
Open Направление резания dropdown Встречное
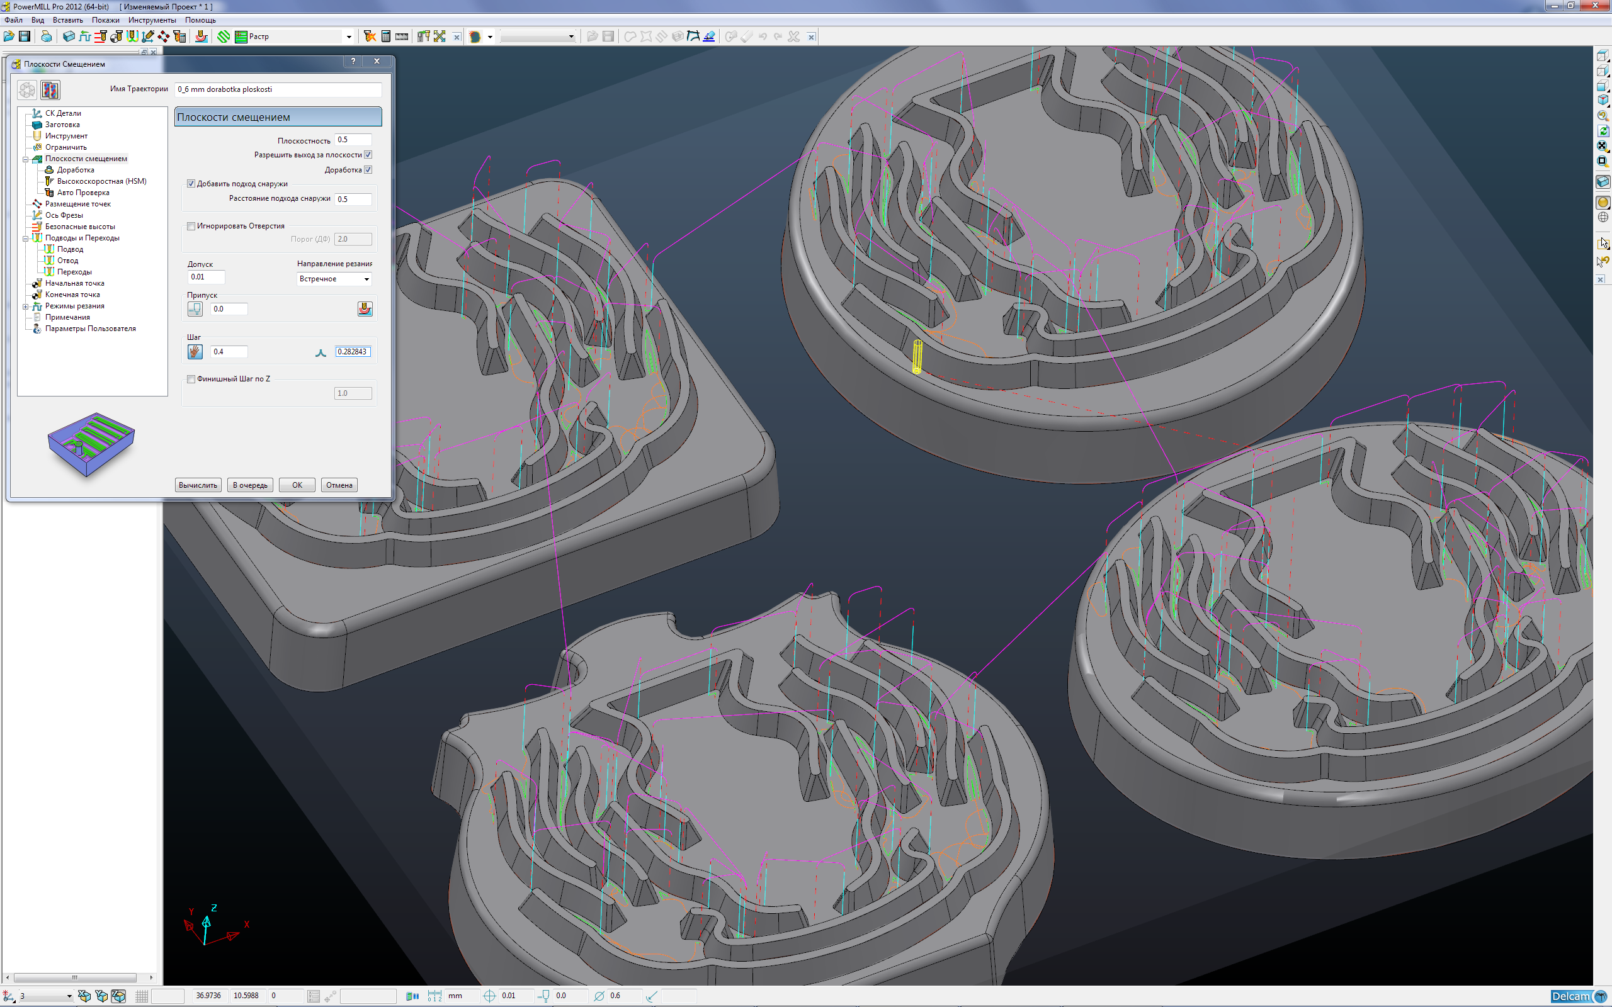click(334, 279)
